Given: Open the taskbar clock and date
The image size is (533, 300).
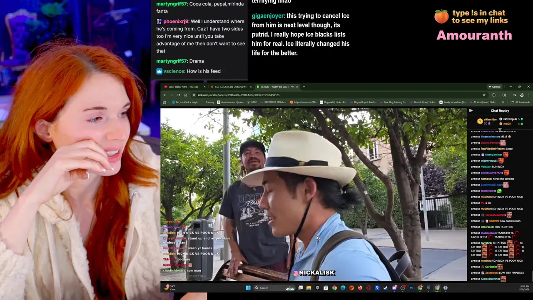Looking at the screenshot, I should coord(524,288).
